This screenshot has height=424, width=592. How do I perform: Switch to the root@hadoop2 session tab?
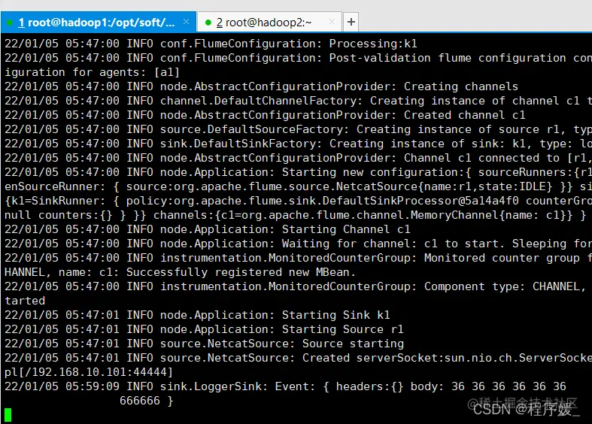click(x=269, y=23)
